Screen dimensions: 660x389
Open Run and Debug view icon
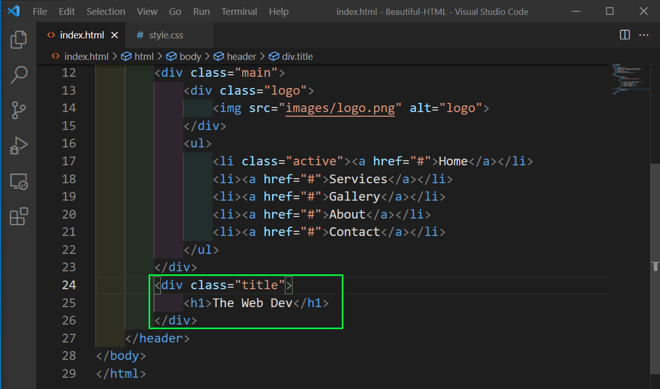(18, 146)
